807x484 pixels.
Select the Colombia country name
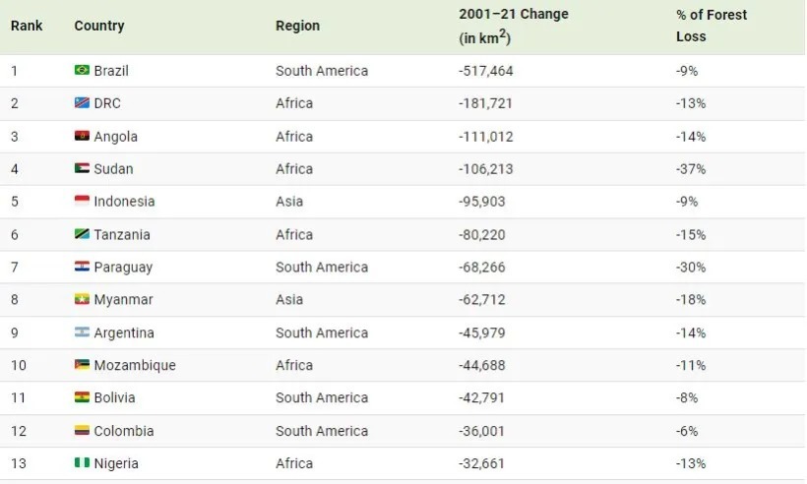(x=124, y=431)
